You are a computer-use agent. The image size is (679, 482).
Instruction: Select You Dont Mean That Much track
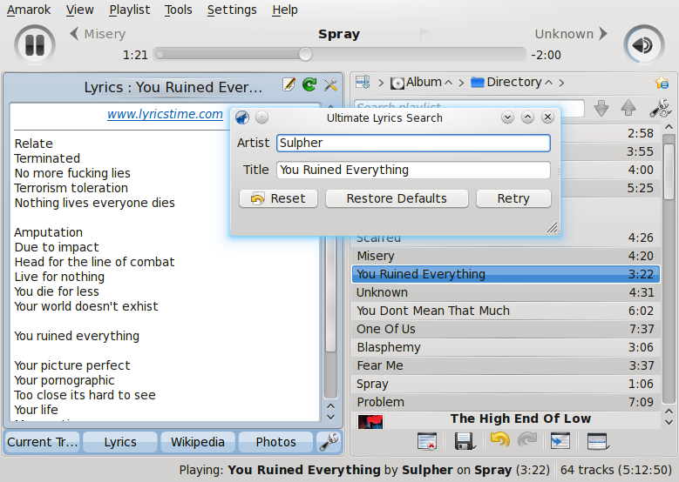506,311
